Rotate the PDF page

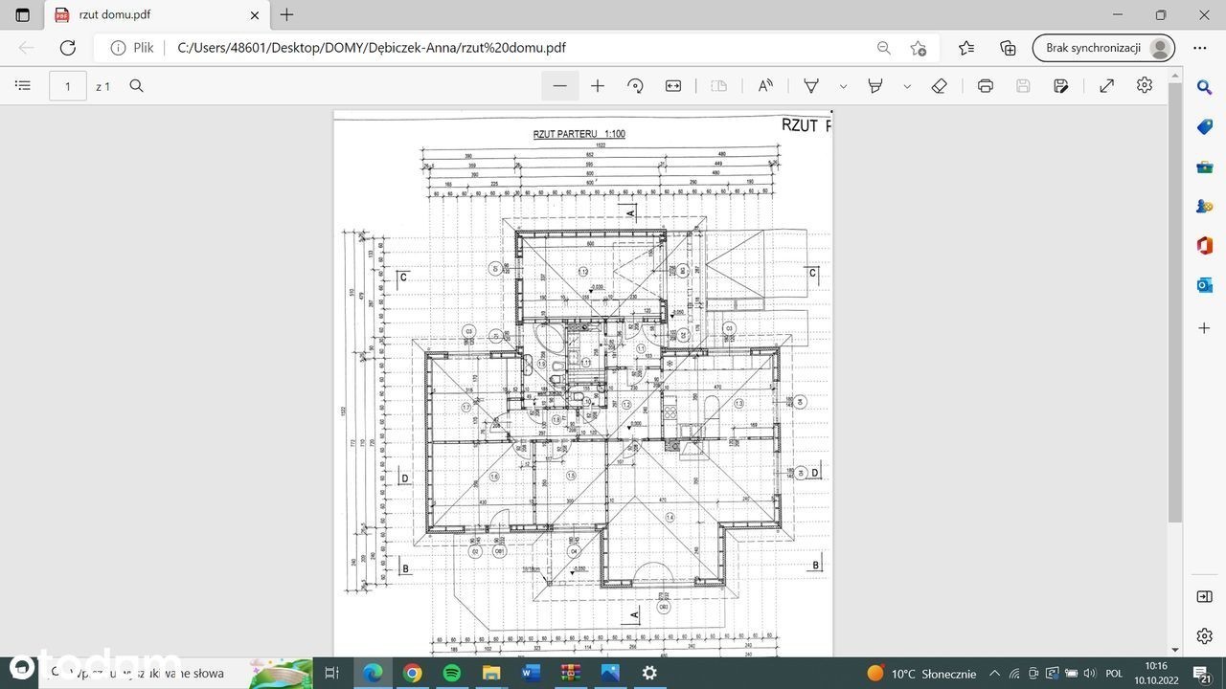[635, 86]
